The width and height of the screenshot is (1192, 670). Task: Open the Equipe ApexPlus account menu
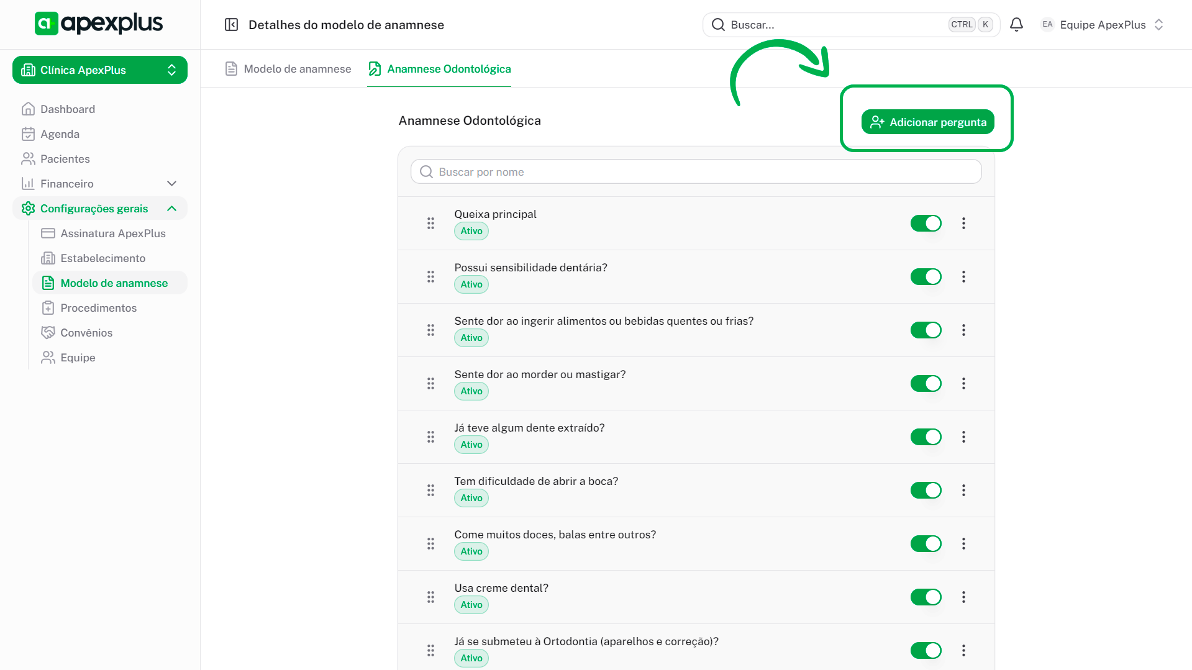click(x=1102, y=25)
